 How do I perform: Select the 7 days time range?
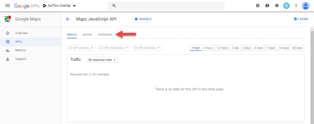coord(270,48)
